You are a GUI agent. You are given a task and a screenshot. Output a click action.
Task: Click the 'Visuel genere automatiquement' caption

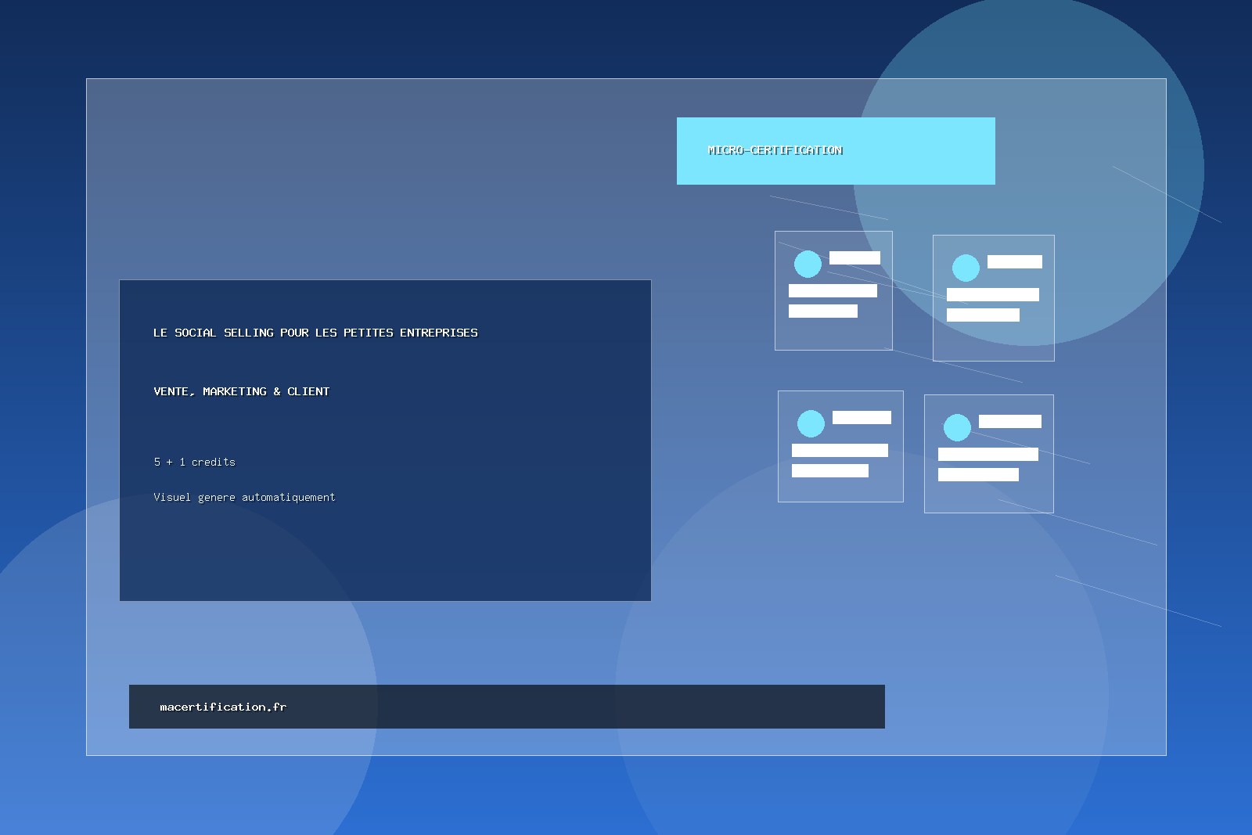click(244, 497)
